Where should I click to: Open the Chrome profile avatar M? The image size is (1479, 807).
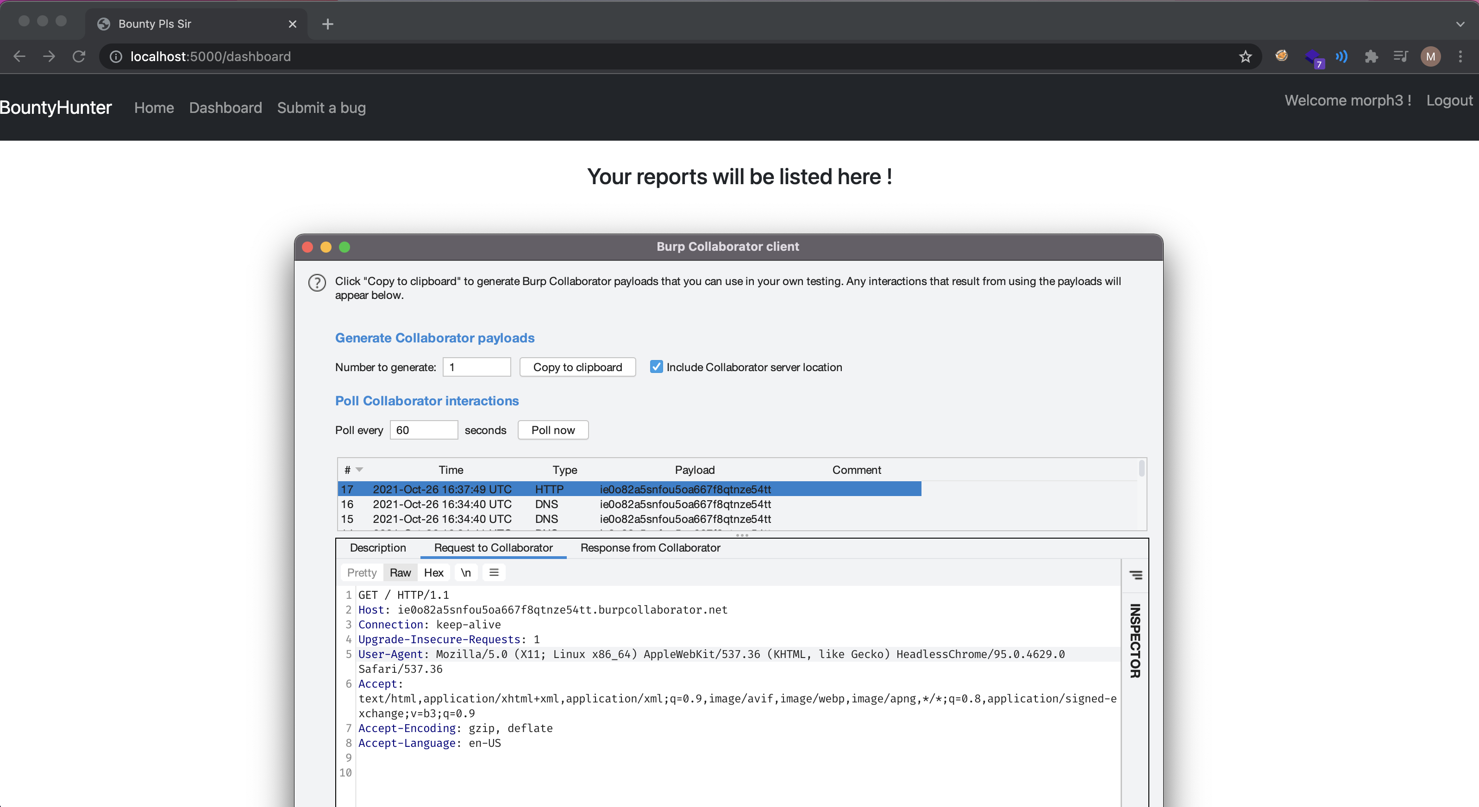(x=1430, y=56)
